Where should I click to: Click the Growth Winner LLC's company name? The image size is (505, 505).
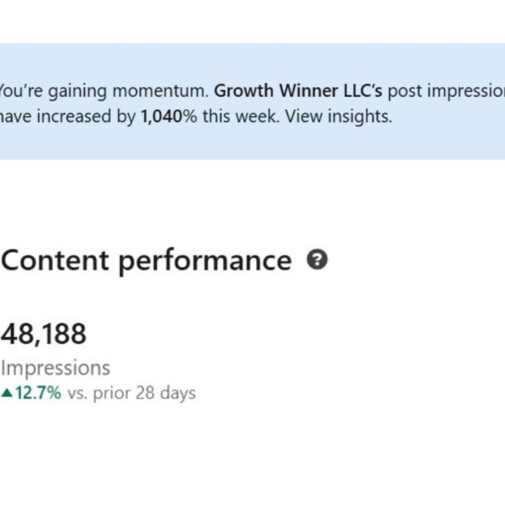pyautogui.click(x=298, y=91)
